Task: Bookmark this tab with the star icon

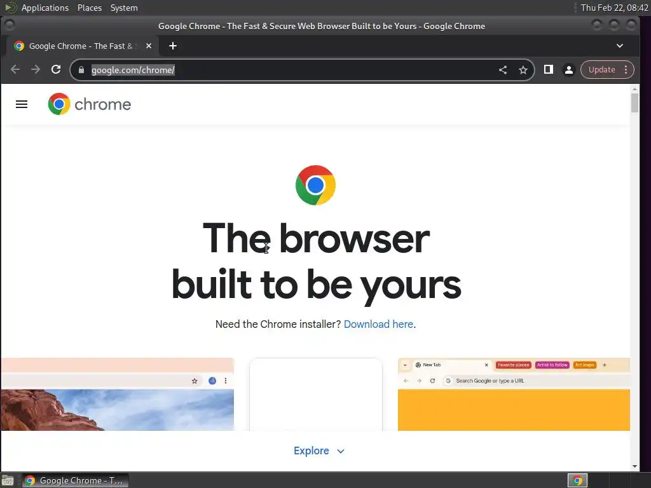Action: coord(523,70)
